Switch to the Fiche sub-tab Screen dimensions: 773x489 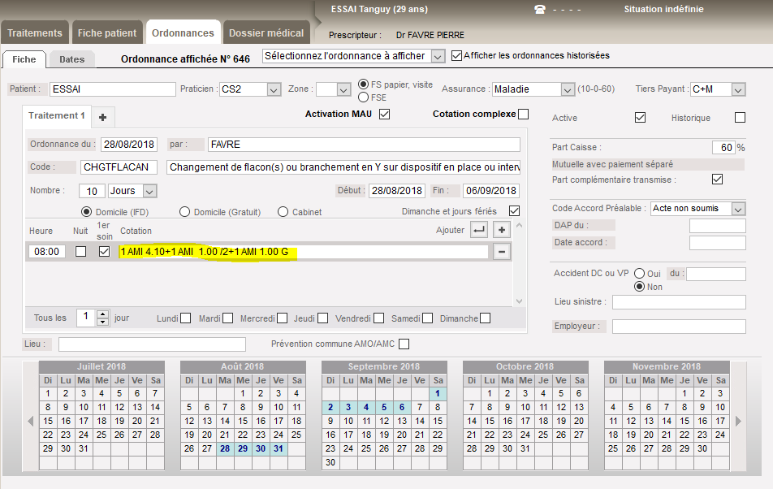24,59
